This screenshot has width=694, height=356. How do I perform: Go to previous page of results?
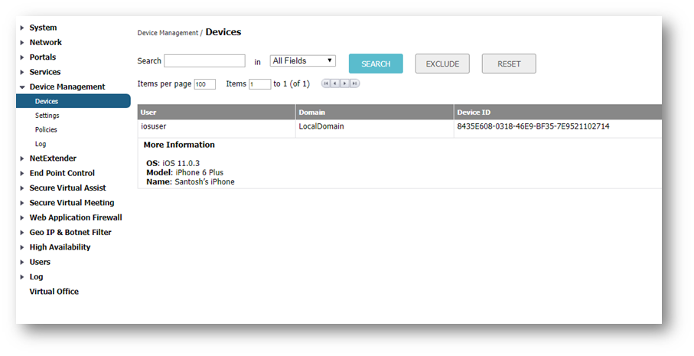[x=335, y=83]
